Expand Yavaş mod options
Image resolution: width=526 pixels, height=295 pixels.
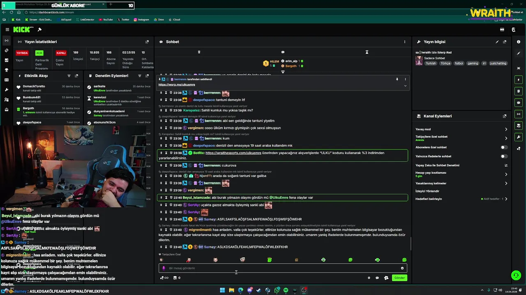506,129
